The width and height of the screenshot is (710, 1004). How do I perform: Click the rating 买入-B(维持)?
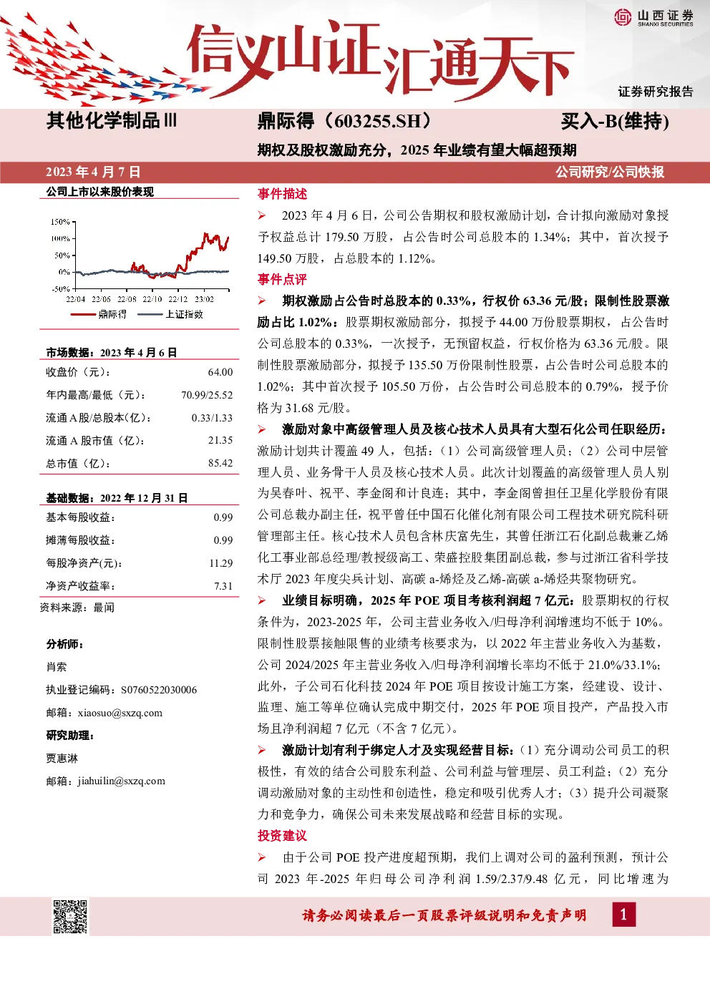[615, 121]
